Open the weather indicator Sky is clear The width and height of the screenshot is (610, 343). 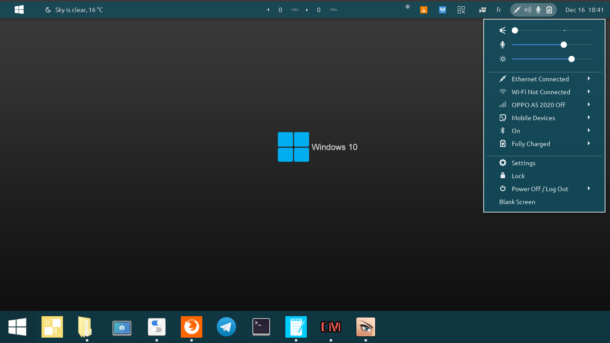pyautogui.click(x=74, y=10)
